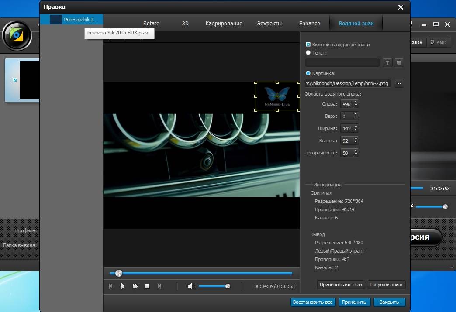This screenshot has width=456, height=312.
Task: Toggle the file checkbox in main window list
Action: 15,80
